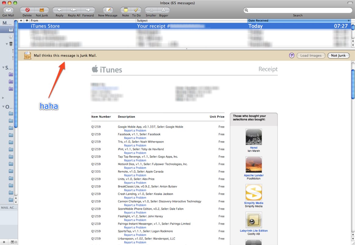Delete the selected message via toolbar
This screenshot has width=355, height=245.
tap(27, 10)
